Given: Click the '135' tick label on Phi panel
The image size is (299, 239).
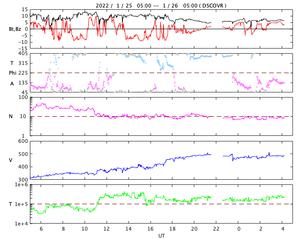Looking at the screenshot, I should coord(23,83).
